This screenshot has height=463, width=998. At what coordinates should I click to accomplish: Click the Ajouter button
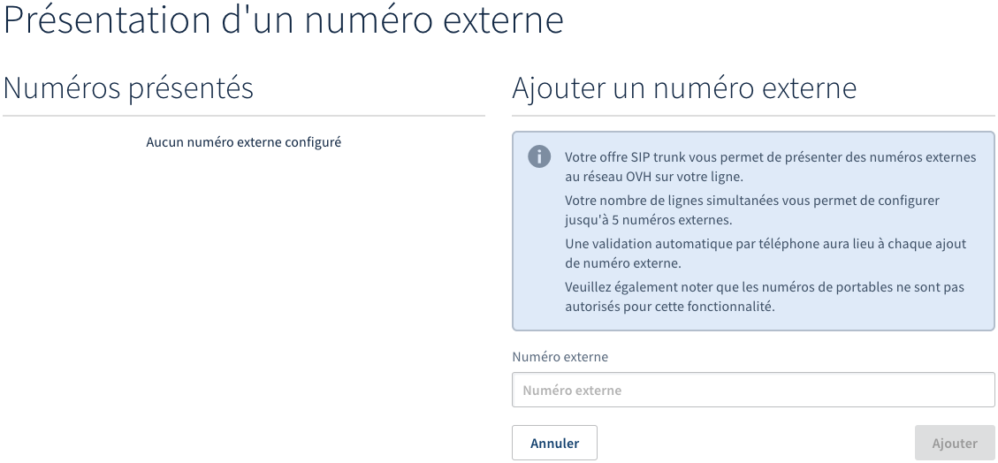955,443
